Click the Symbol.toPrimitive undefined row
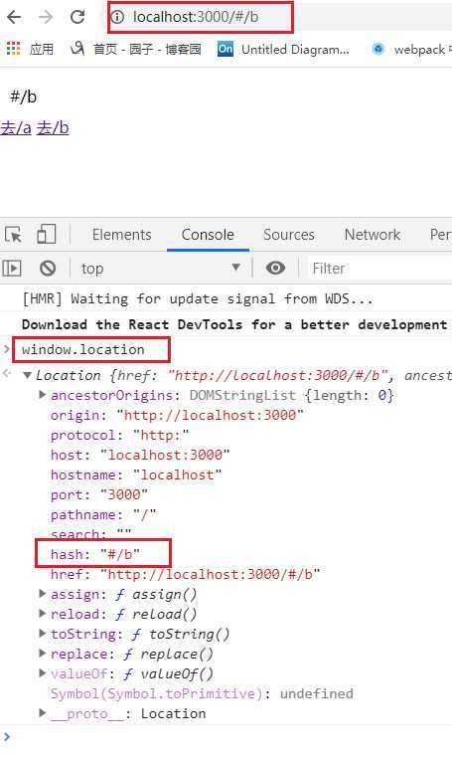Screen dimensions: 452x757 tap(202, 693)
